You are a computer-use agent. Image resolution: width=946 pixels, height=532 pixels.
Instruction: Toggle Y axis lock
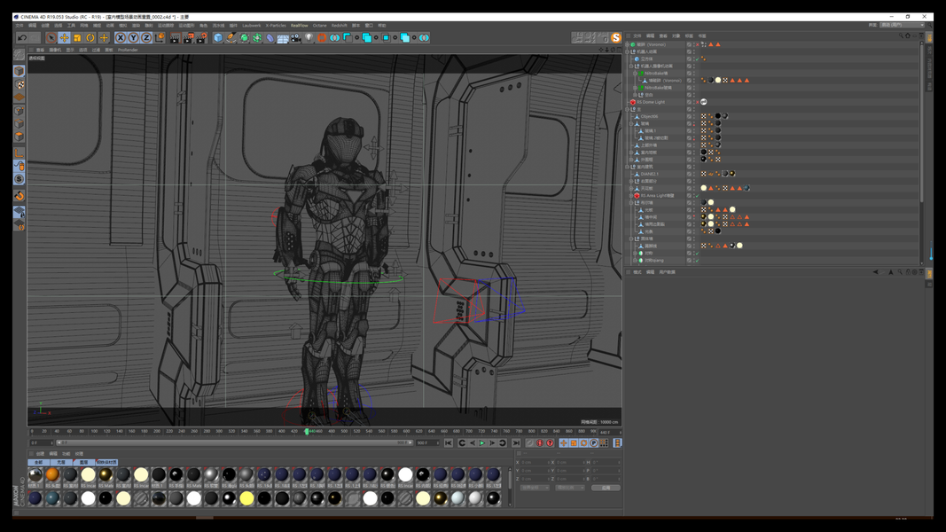133,38
